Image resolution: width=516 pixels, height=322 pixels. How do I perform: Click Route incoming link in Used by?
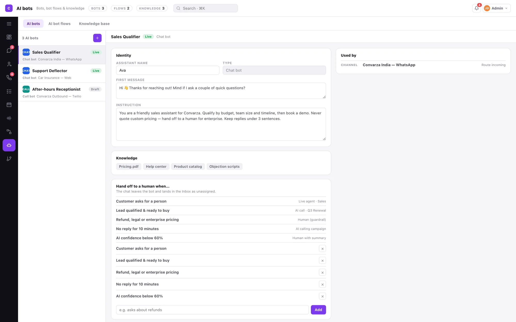click(x=493, y=65)
